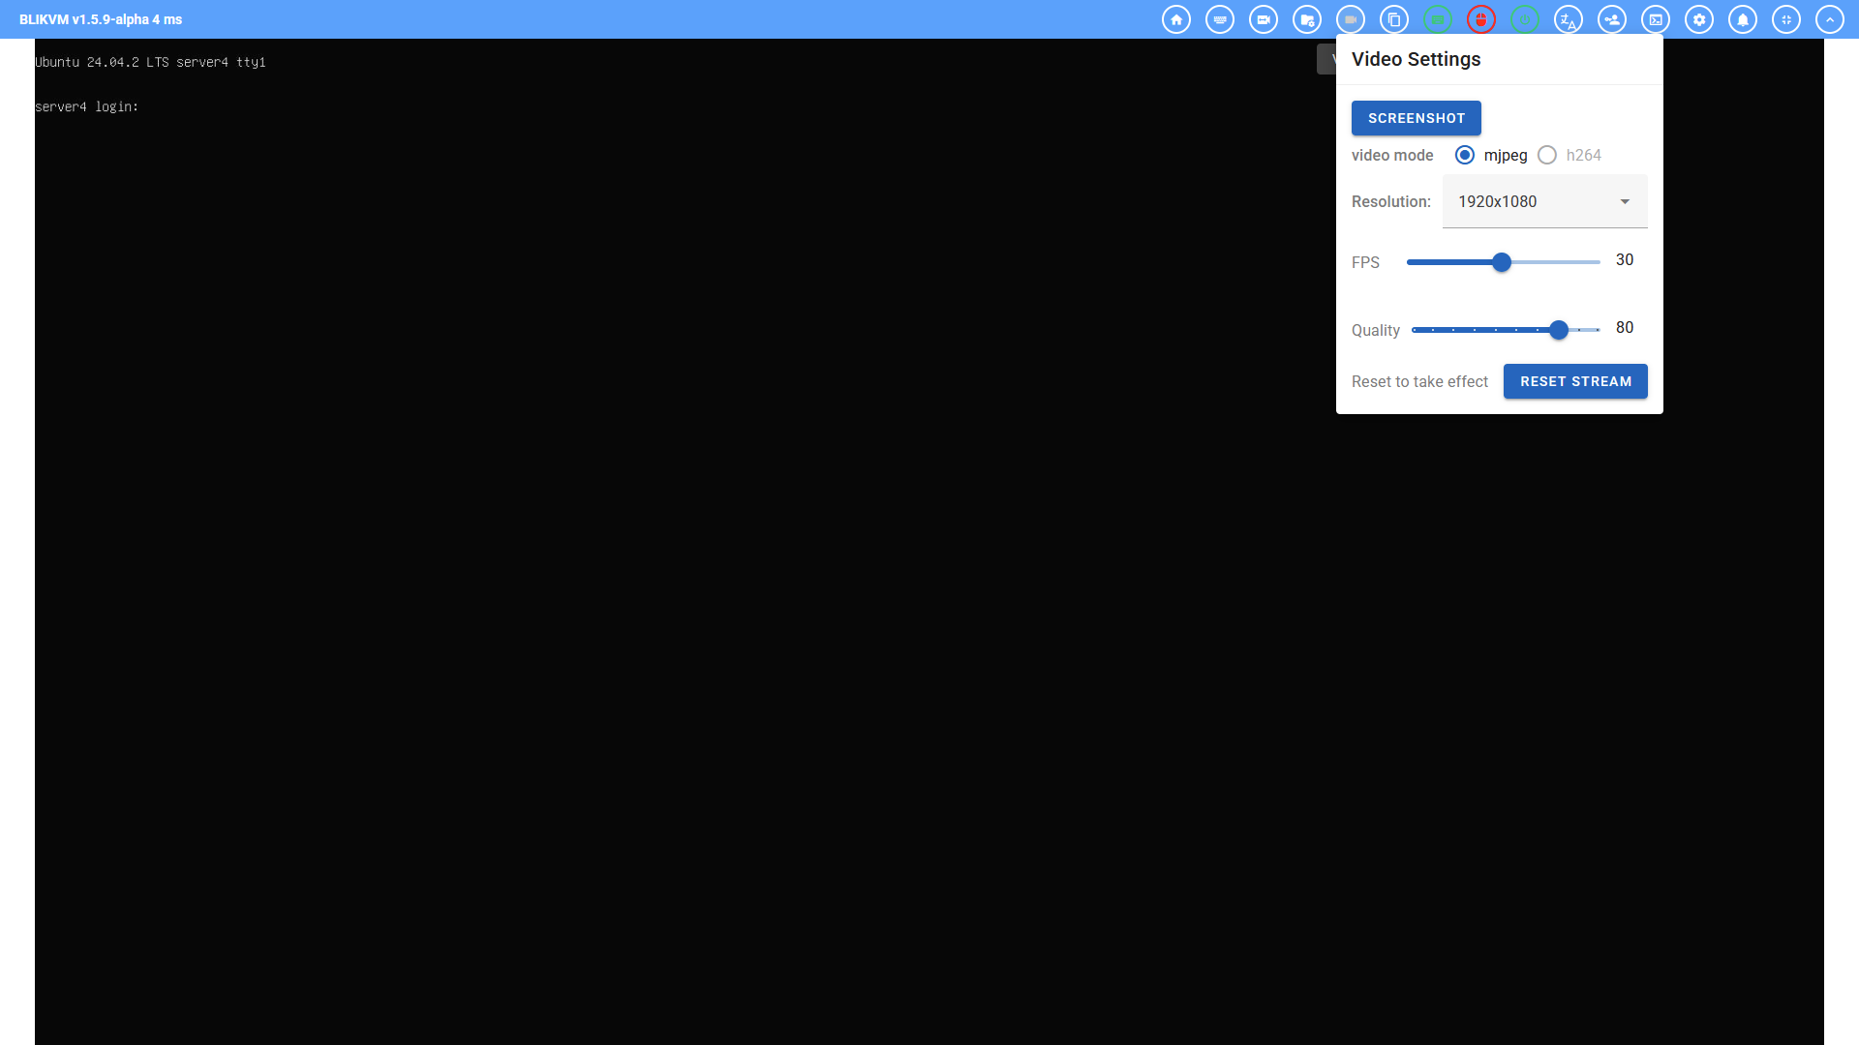Click the Quality slider track
Image resolution: width=1859 pixels, height=1045 pixels.
click(1481, 330)
